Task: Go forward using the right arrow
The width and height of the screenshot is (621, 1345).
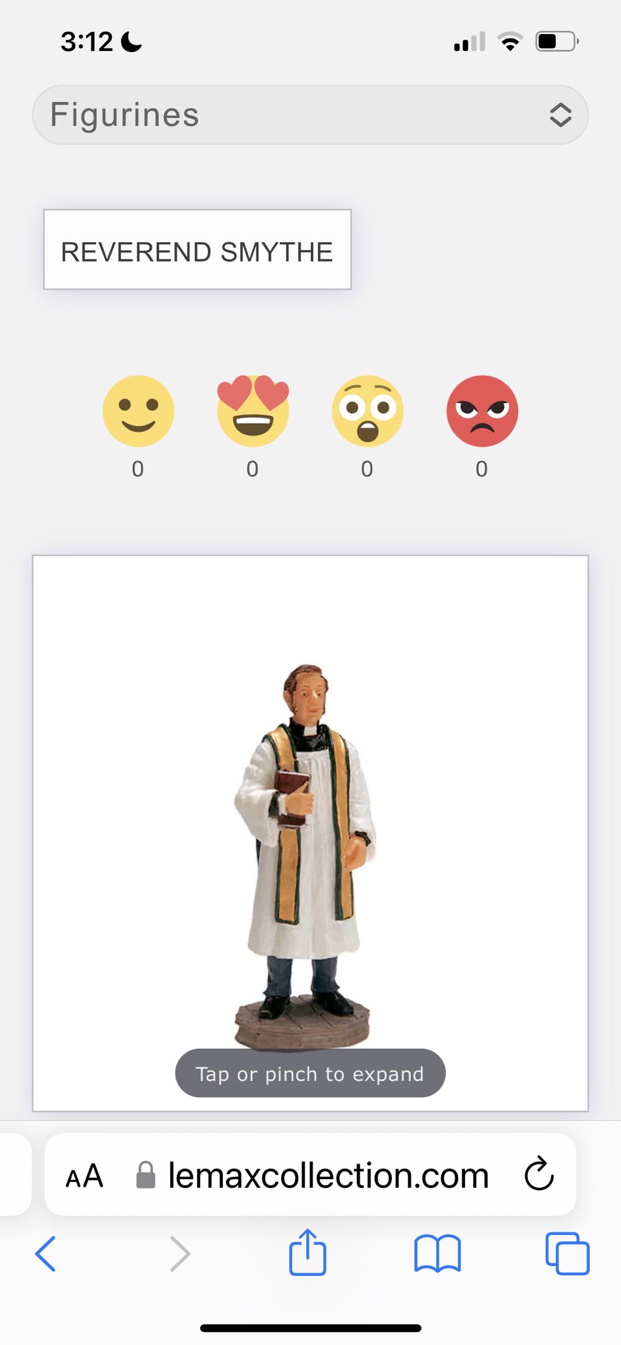Action: (179, 1254)
